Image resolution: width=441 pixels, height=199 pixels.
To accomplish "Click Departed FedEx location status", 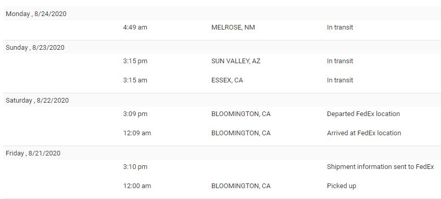I will coord(363,114).
